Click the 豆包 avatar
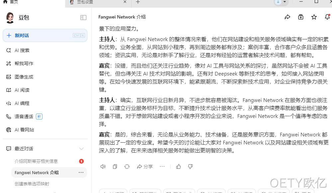Image resolution: width=332 pixels, height=193 pixels. click(x=10, y=18)
